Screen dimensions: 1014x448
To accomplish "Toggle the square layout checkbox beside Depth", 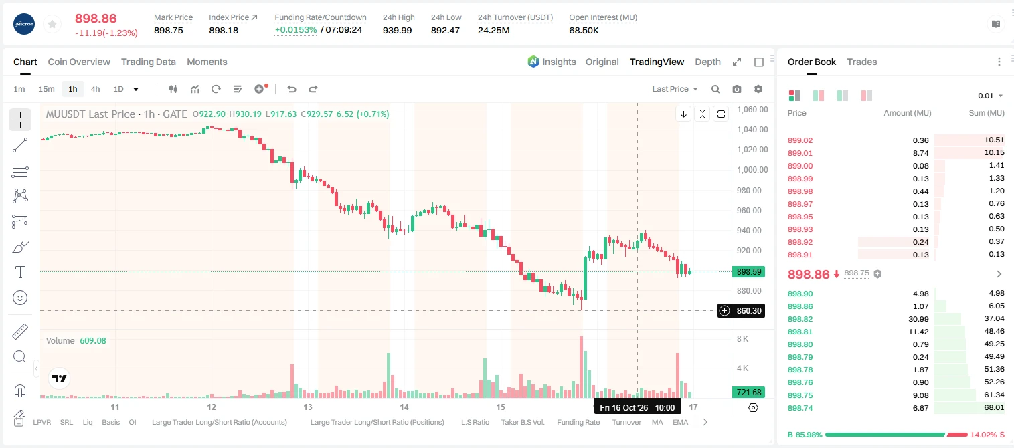I will coord(759,62).
